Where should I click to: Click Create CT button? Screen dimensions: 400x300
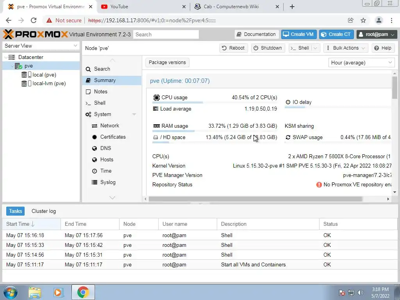click(x=336, y=34)
